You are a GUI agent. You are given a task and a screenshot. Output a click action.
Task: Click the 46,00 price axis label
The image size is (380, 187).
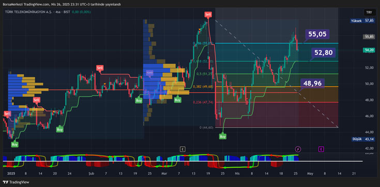[369, 116]
